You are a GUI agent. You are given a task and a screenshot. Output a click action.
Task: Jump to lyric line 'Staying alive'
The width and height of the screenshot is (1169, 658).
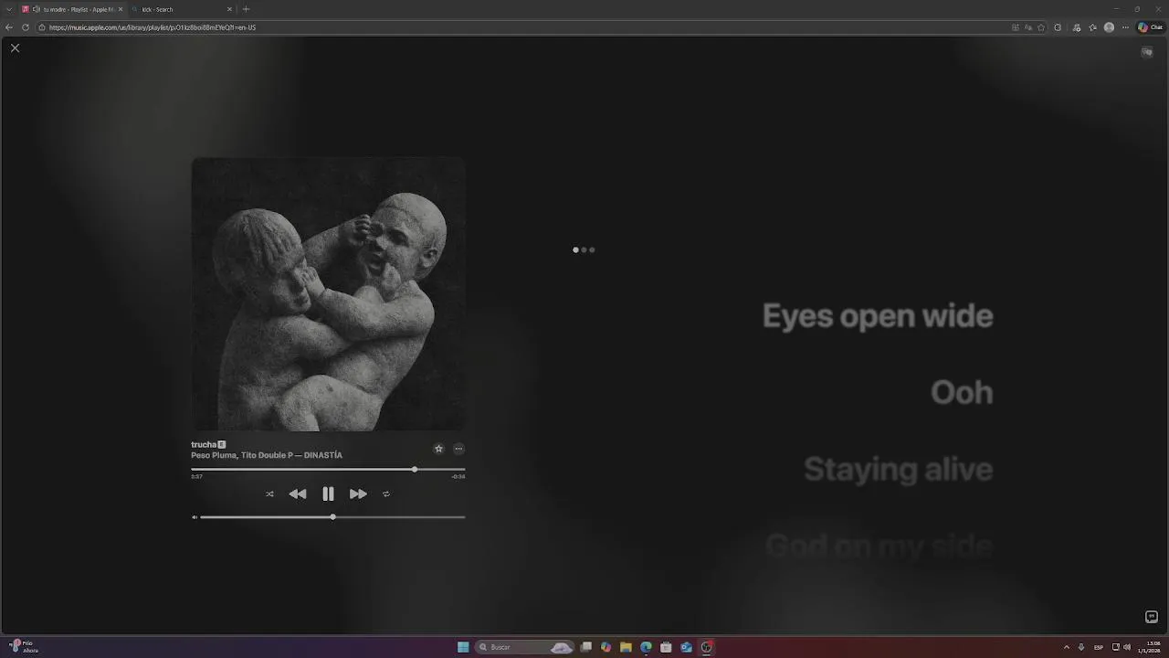(x=898, y=469)
